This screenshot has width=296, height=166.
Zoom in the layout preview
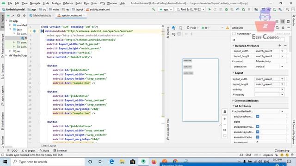tap(225, 119)
